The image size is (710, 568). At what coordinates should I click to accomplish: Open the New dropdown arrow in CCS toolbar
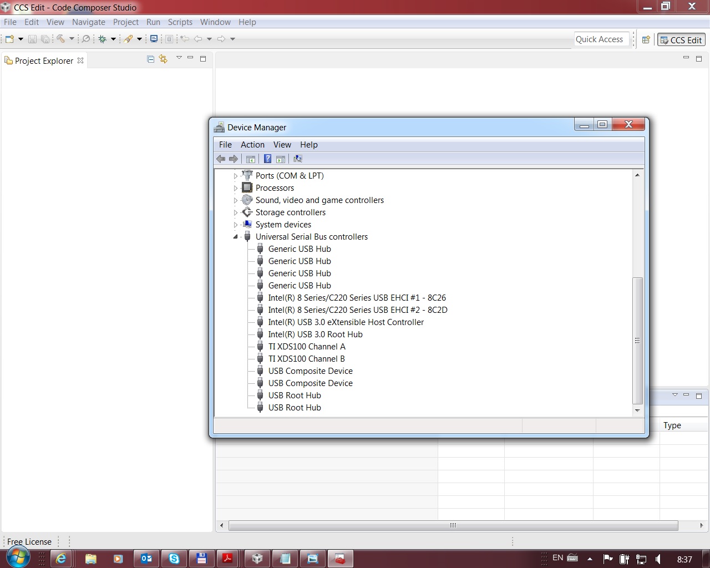click(21, 39)
